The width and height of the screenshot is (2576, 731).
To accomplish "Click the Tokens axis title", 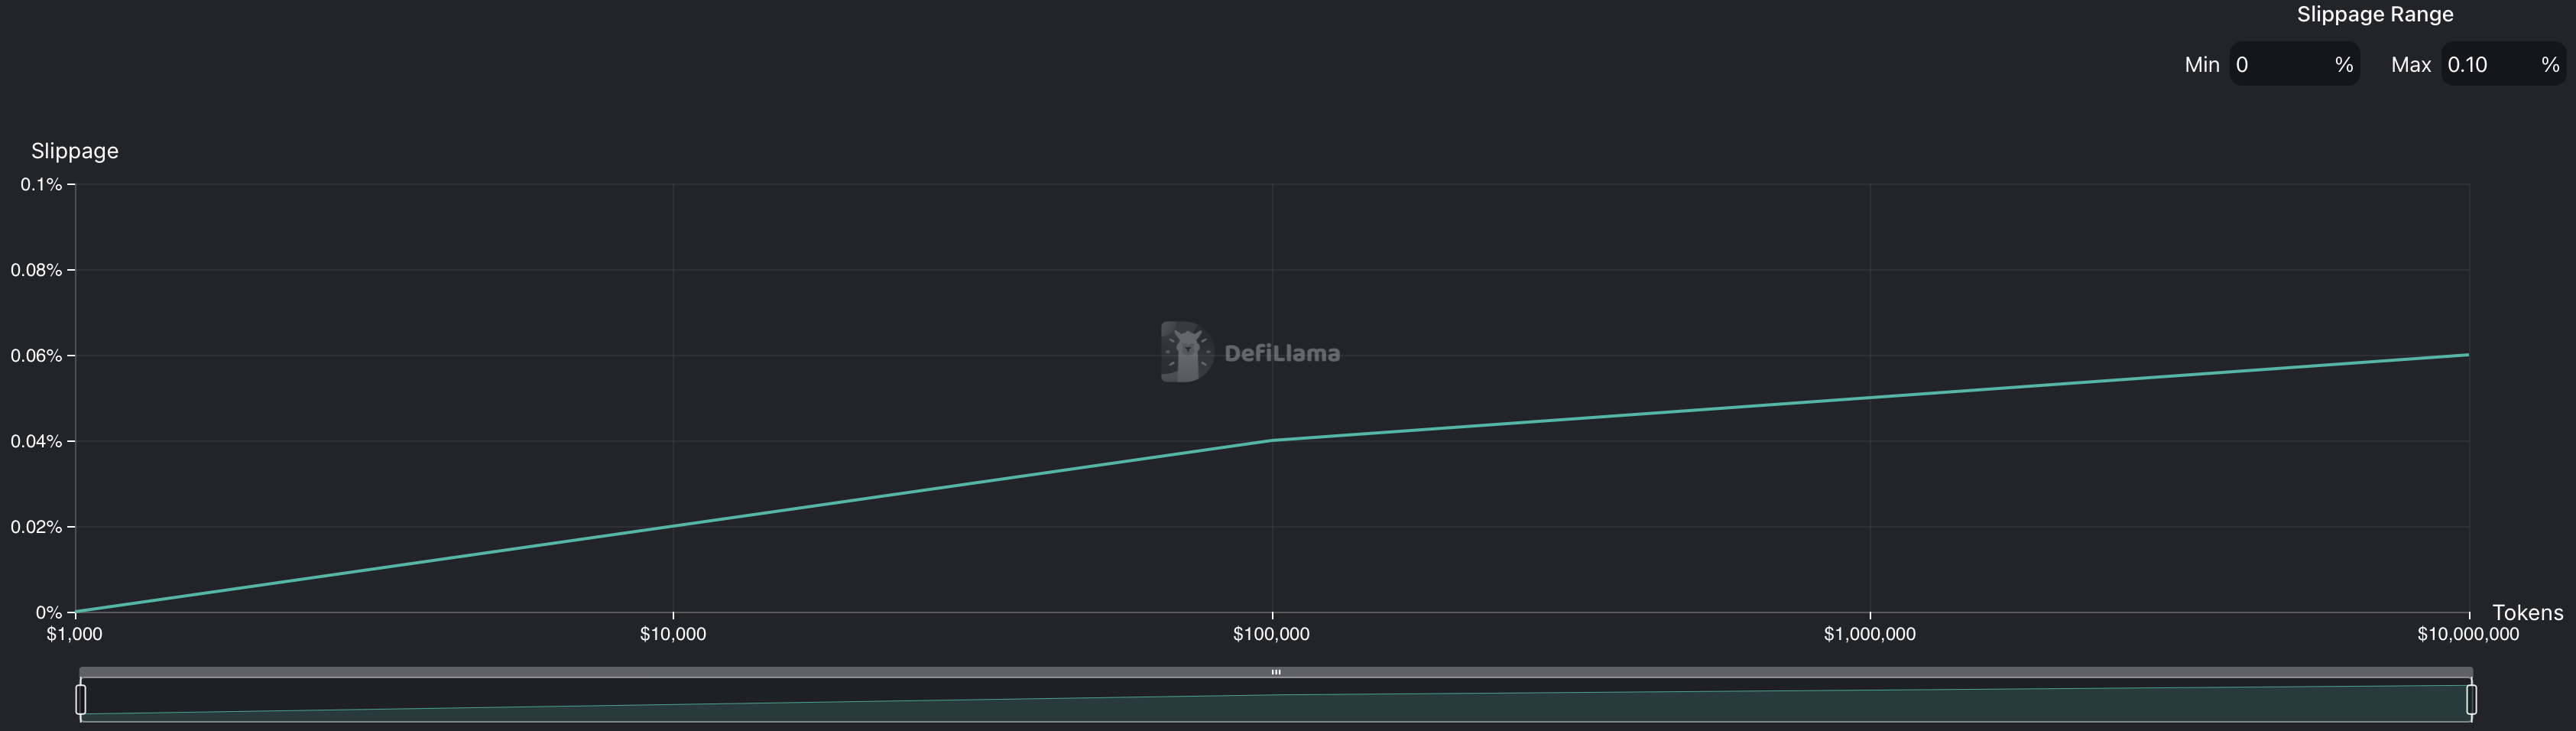I will pos(2527,613).
